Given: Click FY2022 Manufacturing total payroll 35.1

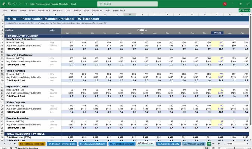Looking at the screenshot, I should click(217, 49).
